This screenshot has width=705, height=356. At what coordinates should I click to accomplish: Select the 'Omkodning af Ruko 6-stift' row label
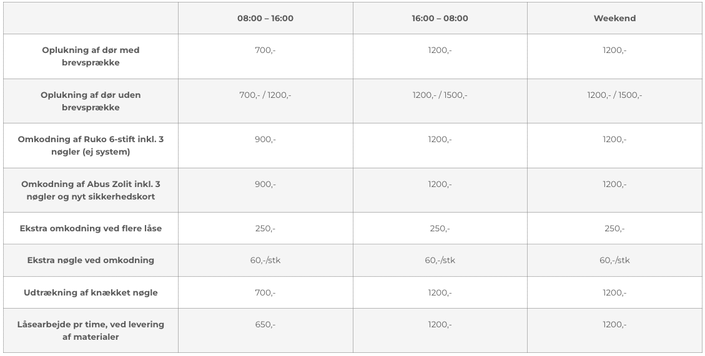coord(91,145)
